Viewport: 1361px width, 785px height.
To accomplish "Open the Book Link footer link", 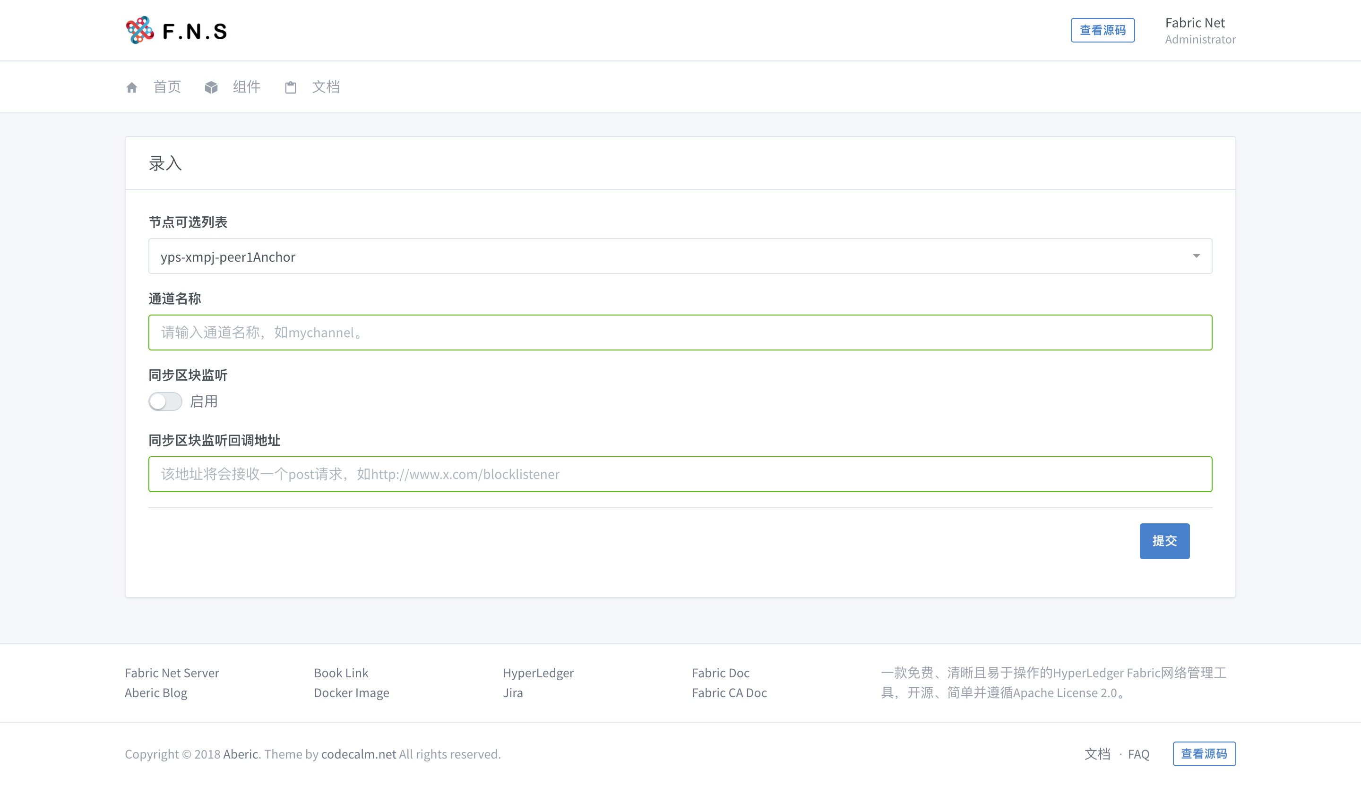I will point(341,673).
